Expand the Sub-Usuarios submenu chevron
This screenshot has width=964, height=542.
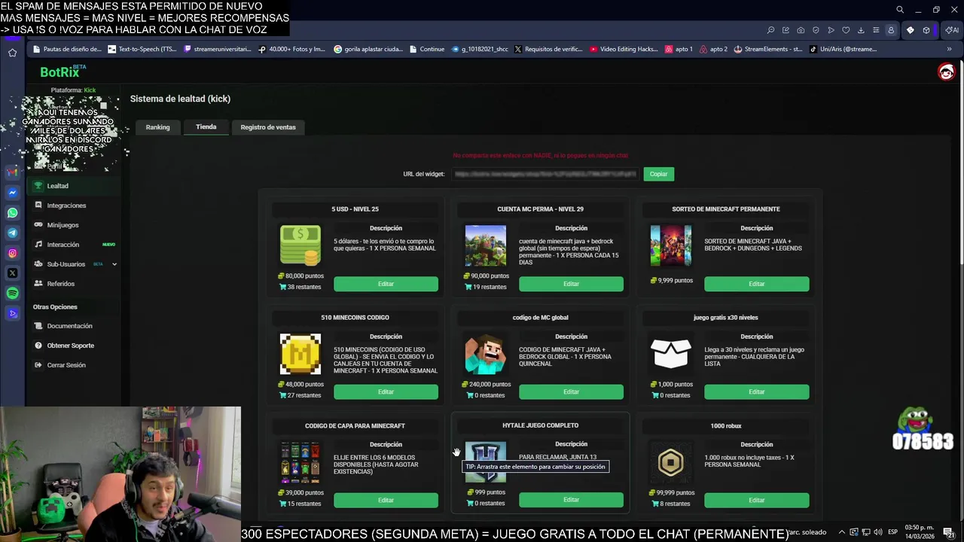(114, 264)
